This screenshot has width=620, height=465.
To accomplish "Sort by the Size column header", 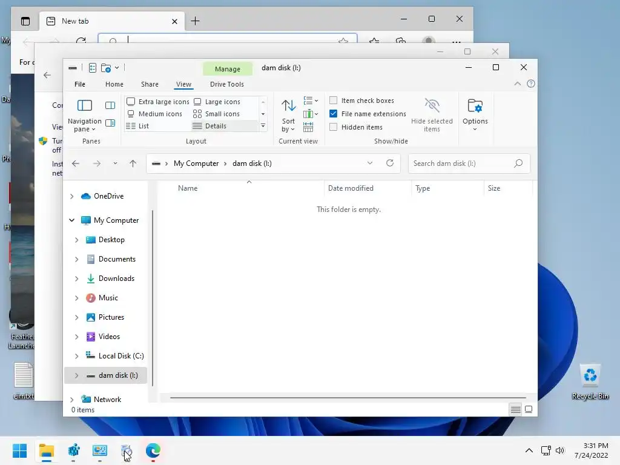I will coord(509,188).
